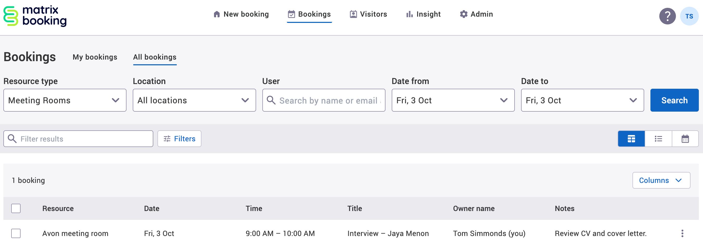Open the Visitors badge icon
Viewport: 703px width, 249px height.
point(353,14)
